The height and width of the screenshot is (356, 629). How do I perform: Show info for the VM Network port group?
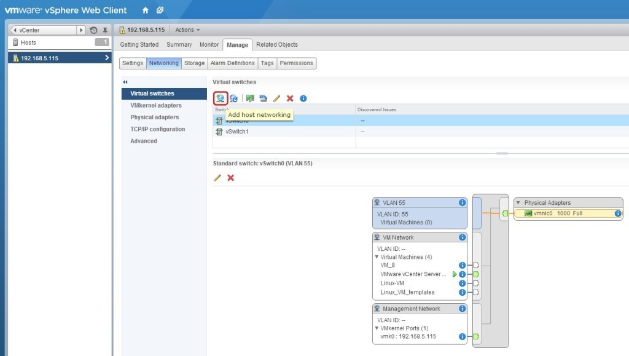point(462,237)
